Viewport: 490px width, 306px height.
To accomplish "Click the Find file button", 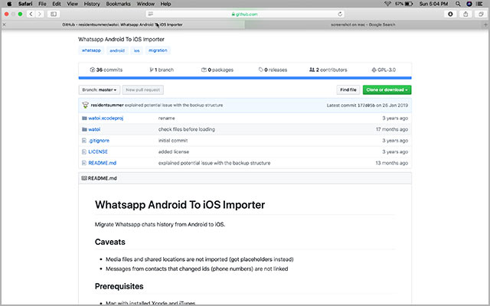I will tap(348, 90).
